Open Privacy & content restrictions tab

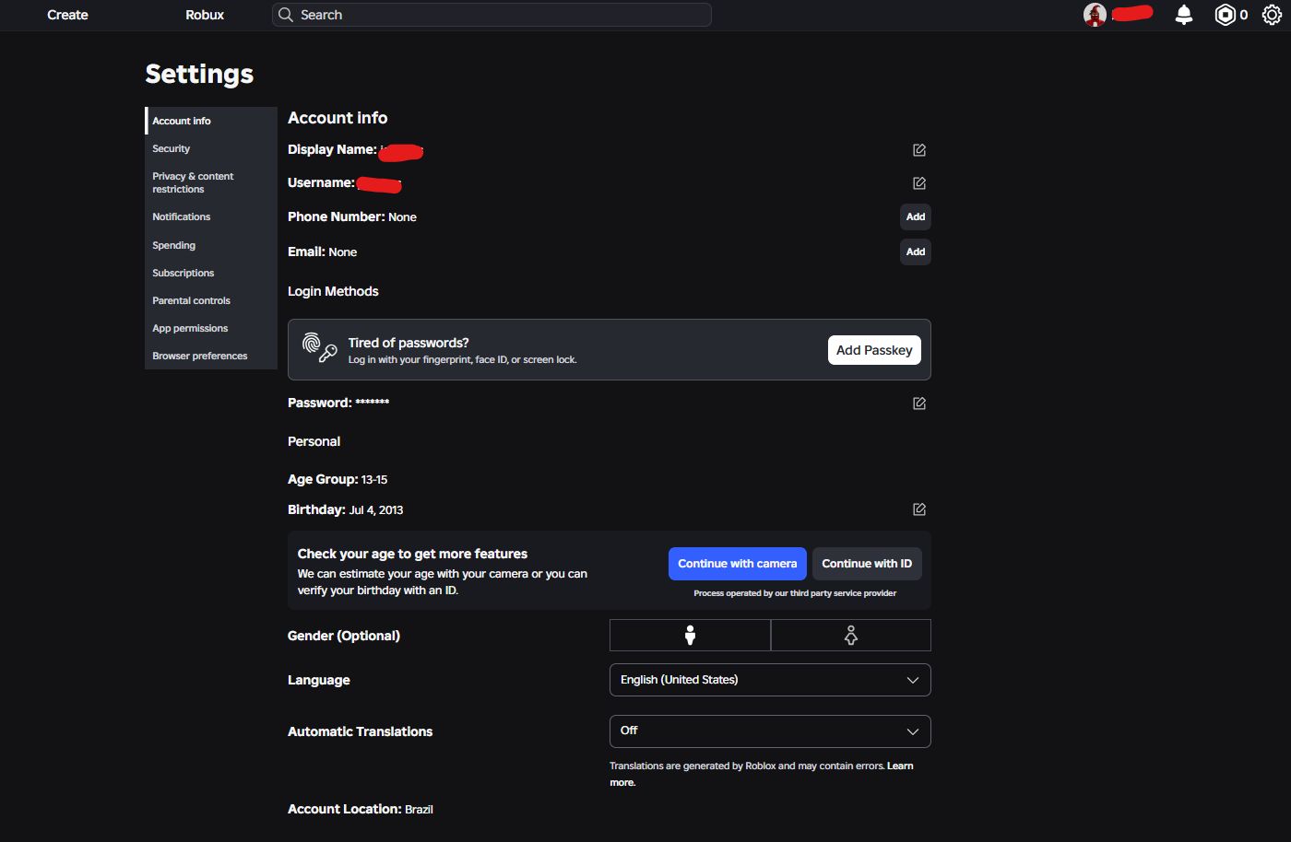(x=211, y=182)
